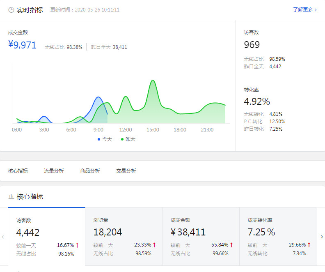Open the 了解更多 link
Image resolution: width=325 pixels, height=272 pixels.
pyautogui.click(x=304, y=10)
